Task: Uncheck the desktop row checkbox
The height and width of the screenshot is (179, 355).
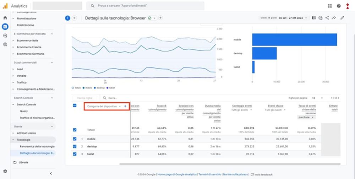Action: point(75,146)
